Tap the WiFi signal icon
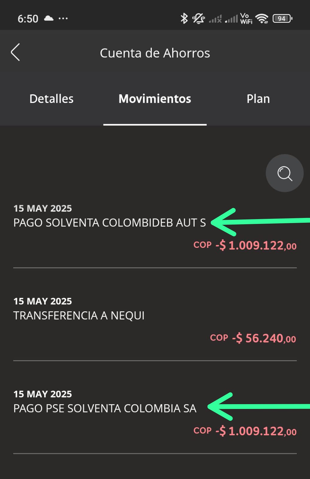 coord(262,19)
